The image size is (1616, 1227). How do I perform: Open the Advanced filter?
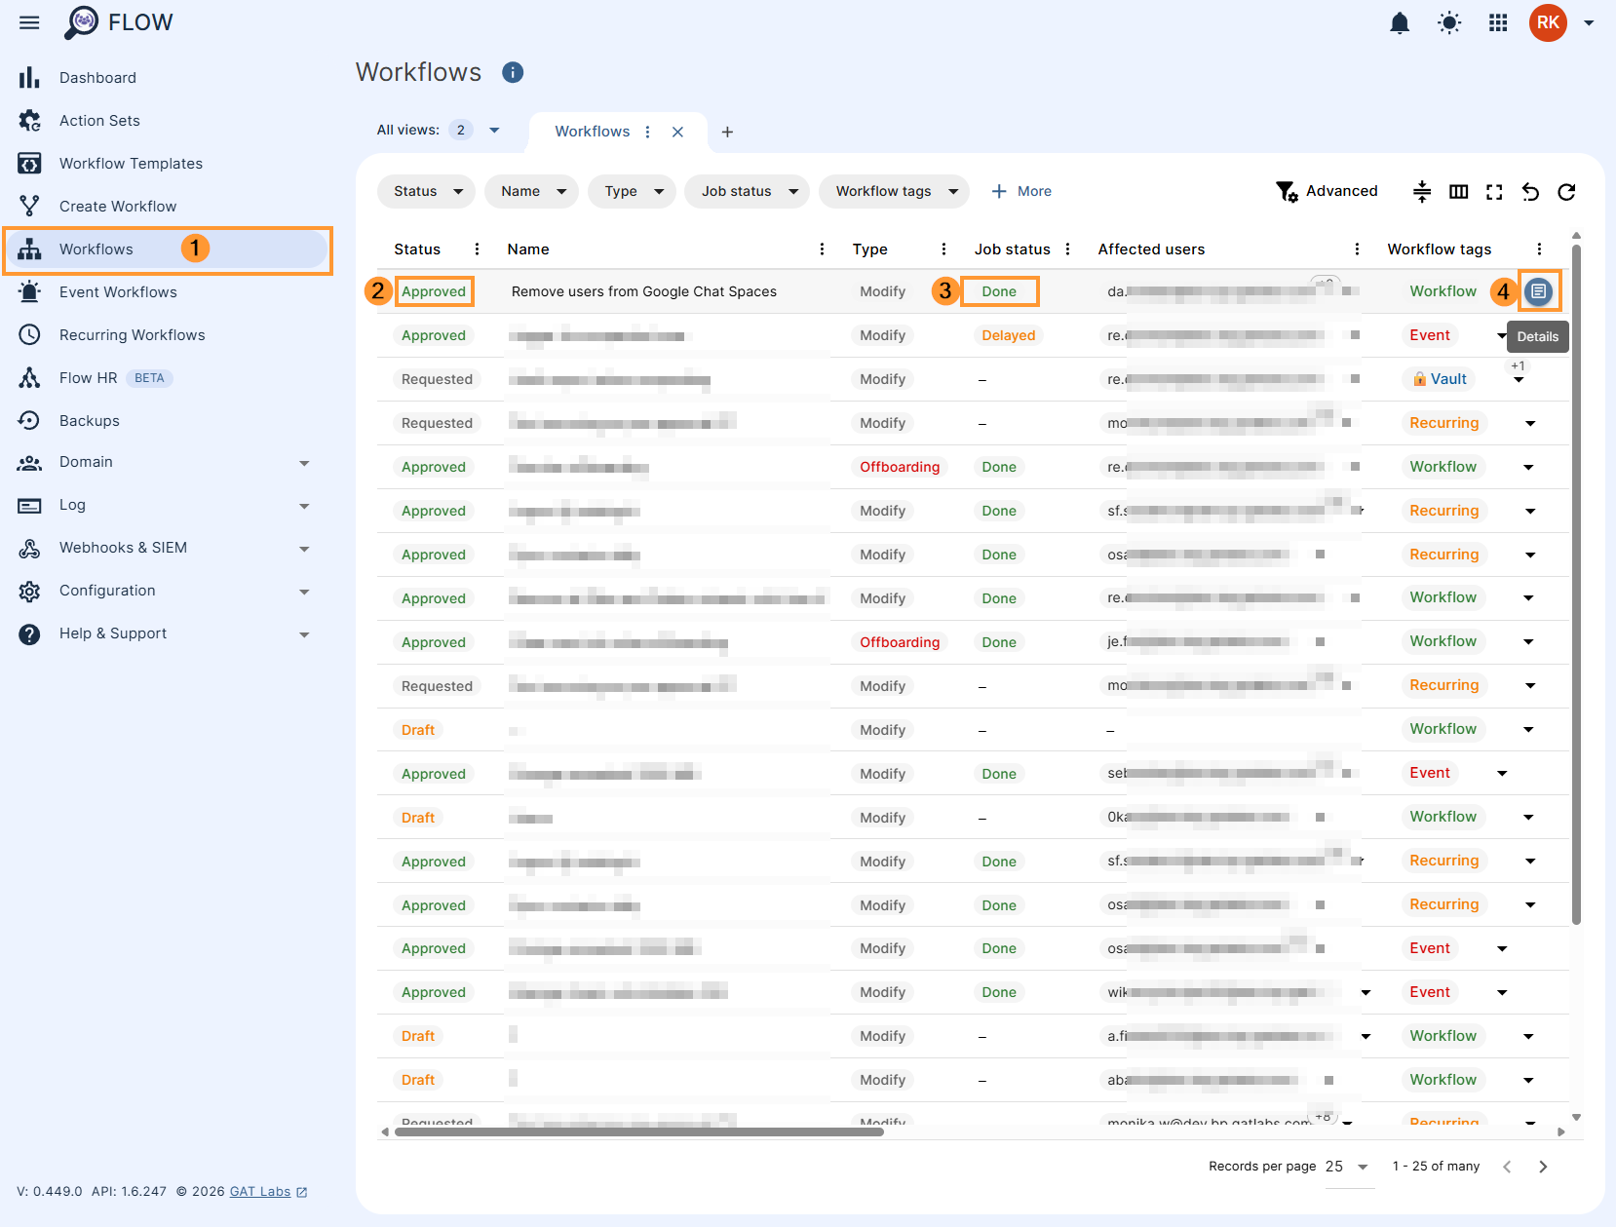(1327, 191)
